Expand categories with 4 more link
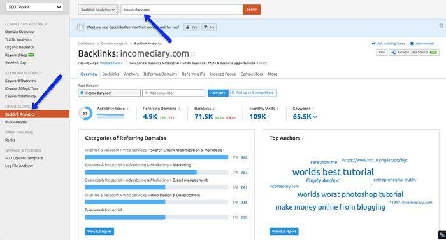The width and height of the screenshot is (446, 240). (261, 63)
